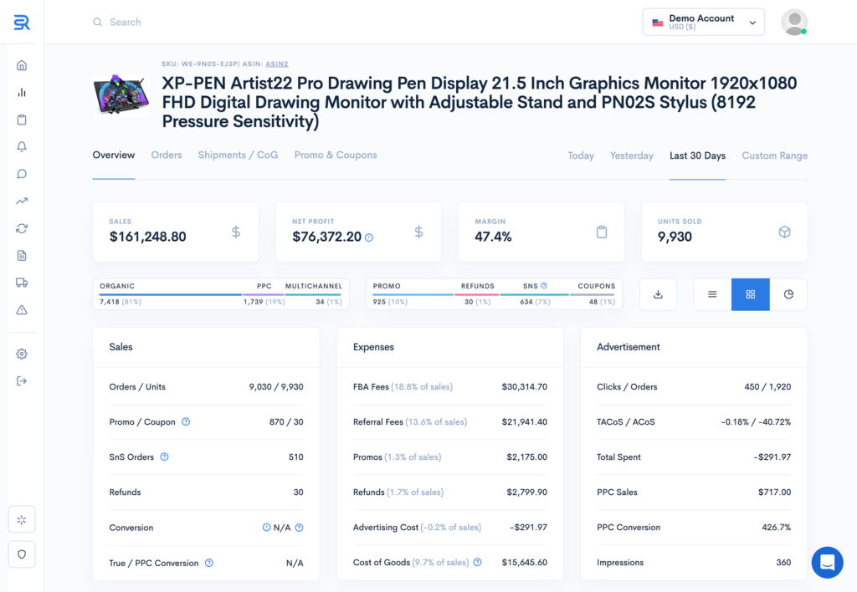Click the info icon left of Conversion N/A
Image resolution: width=857 pixels, height=592 pixels.
click(x=266, y=528)
